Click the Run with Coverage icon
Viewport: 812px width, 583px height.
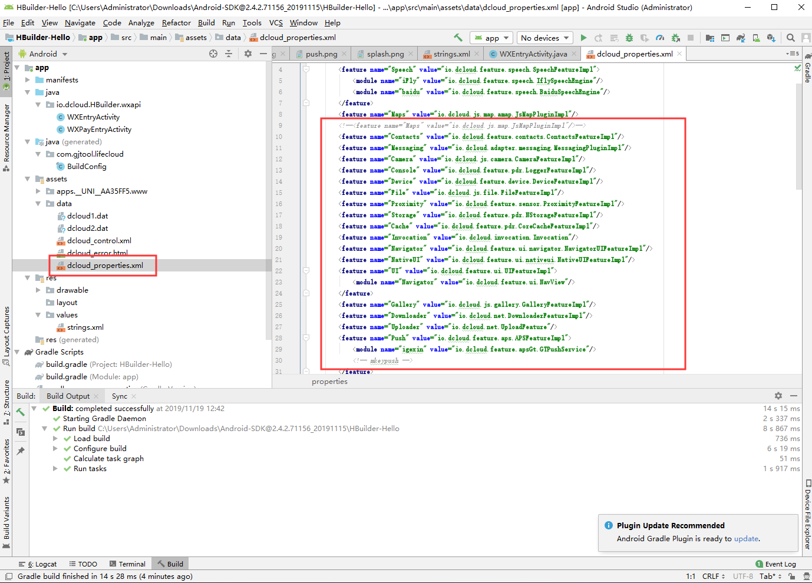pos(645,38)
